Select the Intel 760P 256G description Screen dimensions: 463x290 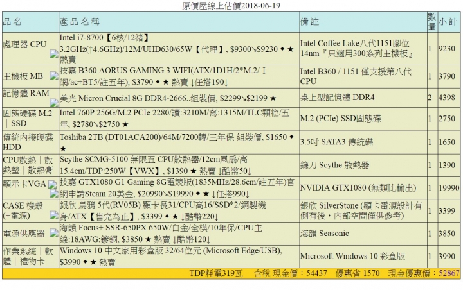[x=174, y=119]
